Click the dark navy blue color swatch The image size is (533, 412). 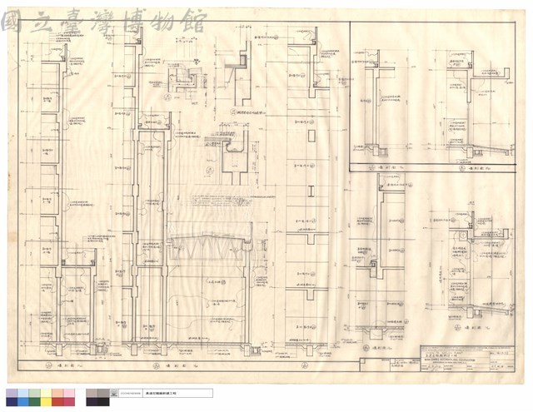12,402
